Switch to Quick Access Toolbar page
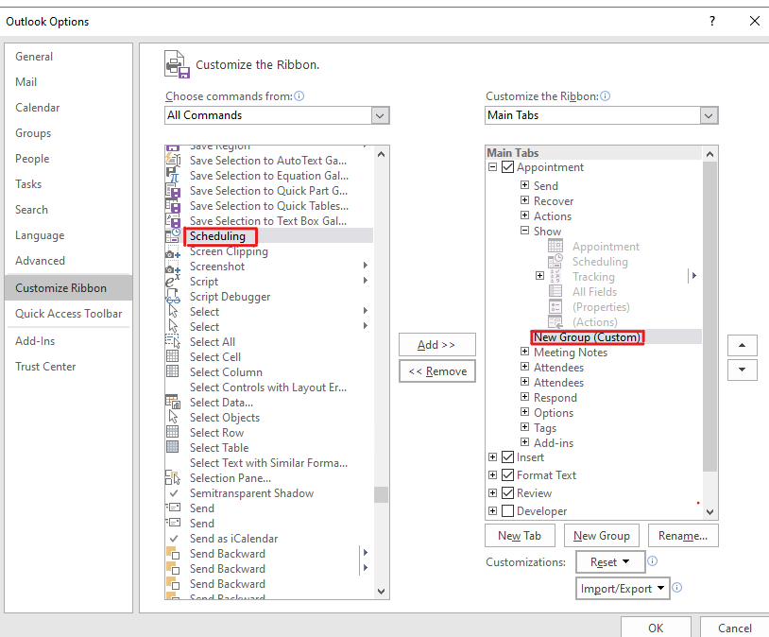Viewport: 769px width, 637px height. [68, 314]
